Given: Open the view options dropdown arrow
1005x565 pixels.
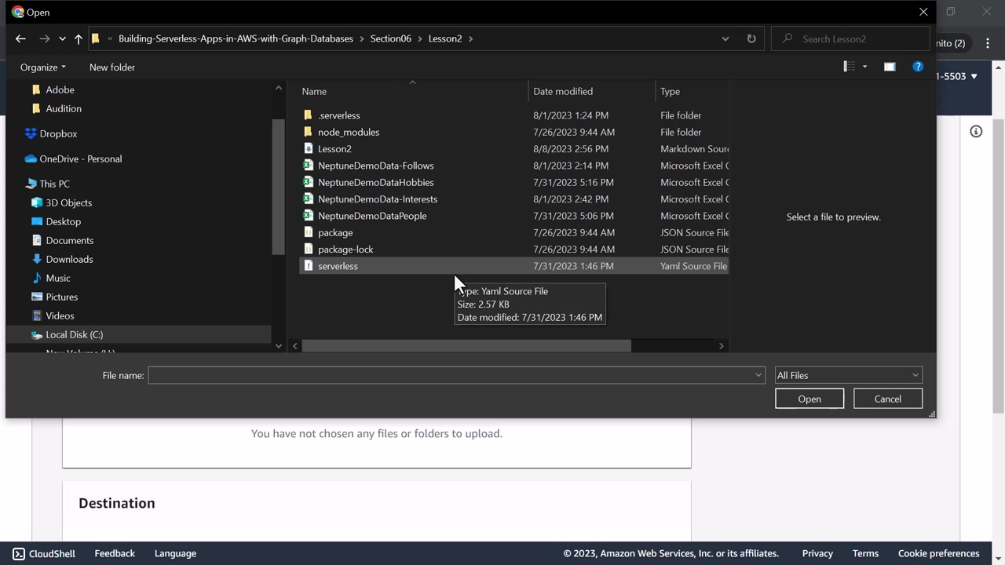Looking at the screenshot, I should coord(865,67).
